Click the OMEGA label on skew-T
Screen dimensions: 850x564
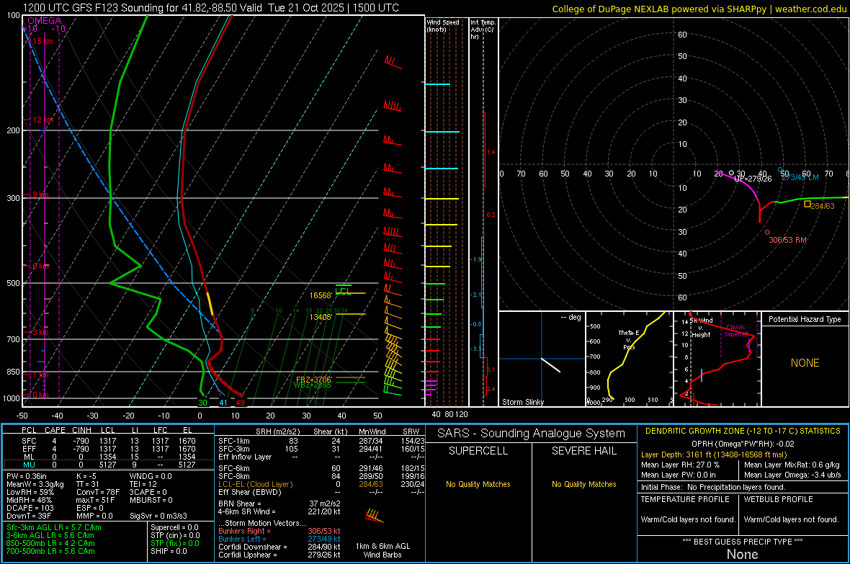[44, 21]
